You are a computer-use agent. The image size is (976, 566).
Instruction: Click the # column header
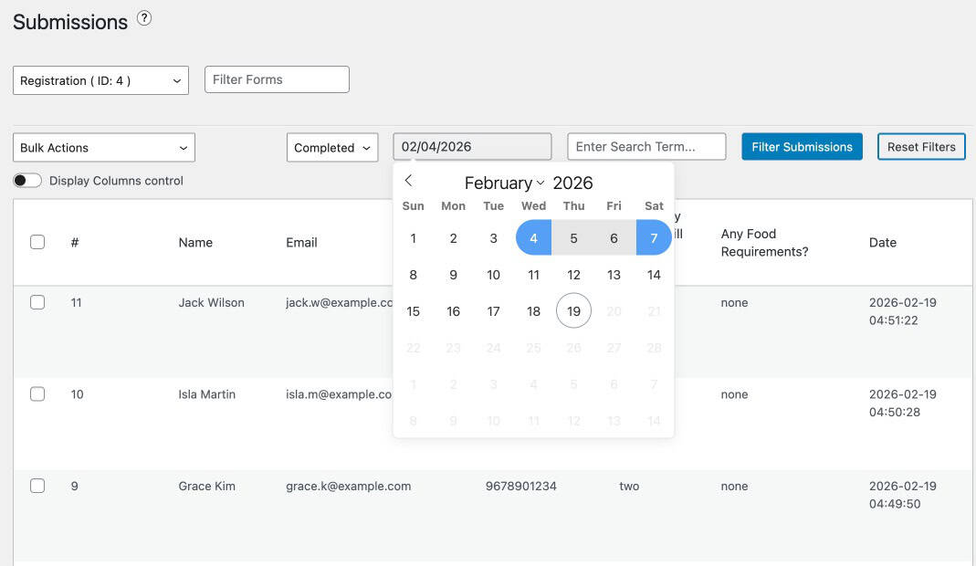click(75, 242)
